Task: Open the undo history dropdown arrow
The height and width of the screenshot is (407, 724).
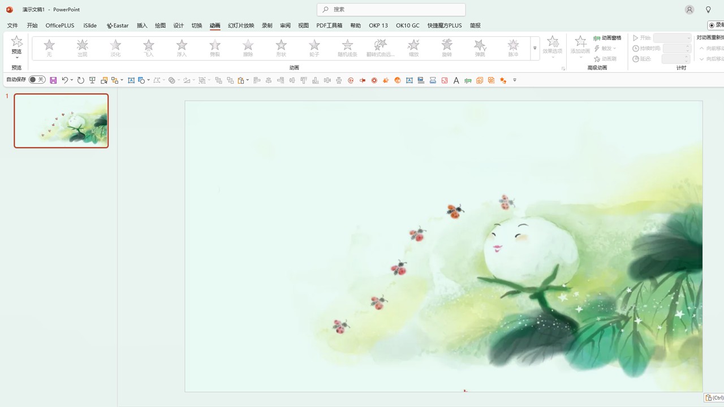Action: click(x=72, y=80)
